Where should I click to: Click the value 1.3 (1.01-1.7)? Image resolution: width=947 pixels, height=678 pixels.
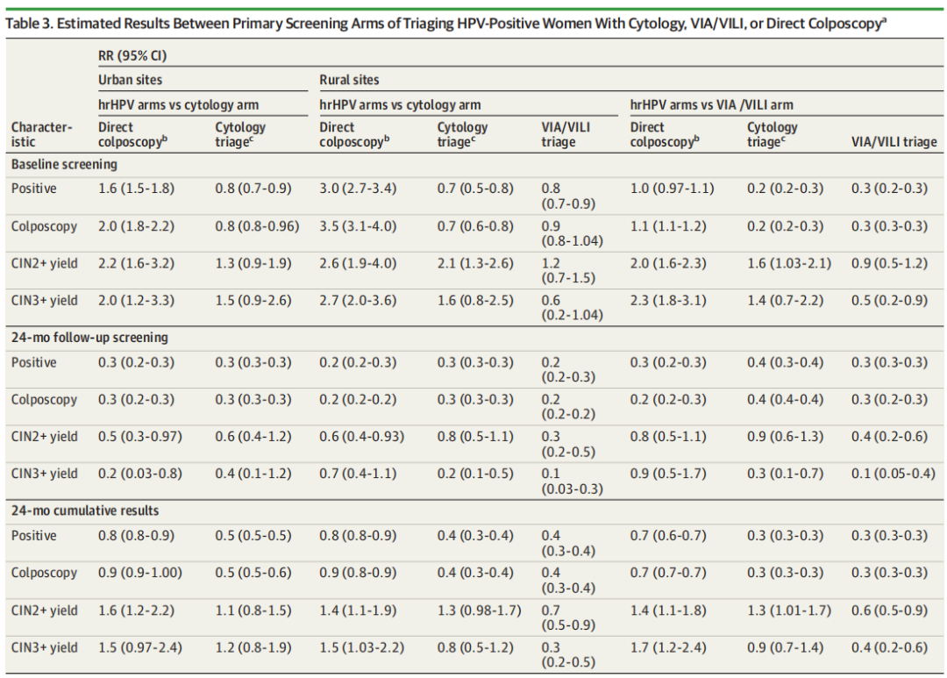789,610
